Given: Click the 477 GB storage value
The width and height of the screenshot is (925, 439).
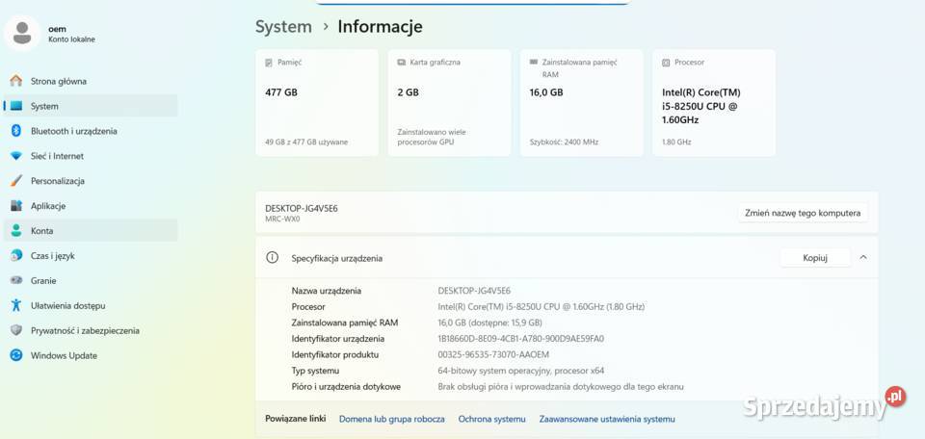Looking at the screenshot, I should pyautogui.click(x=281, y=91).
